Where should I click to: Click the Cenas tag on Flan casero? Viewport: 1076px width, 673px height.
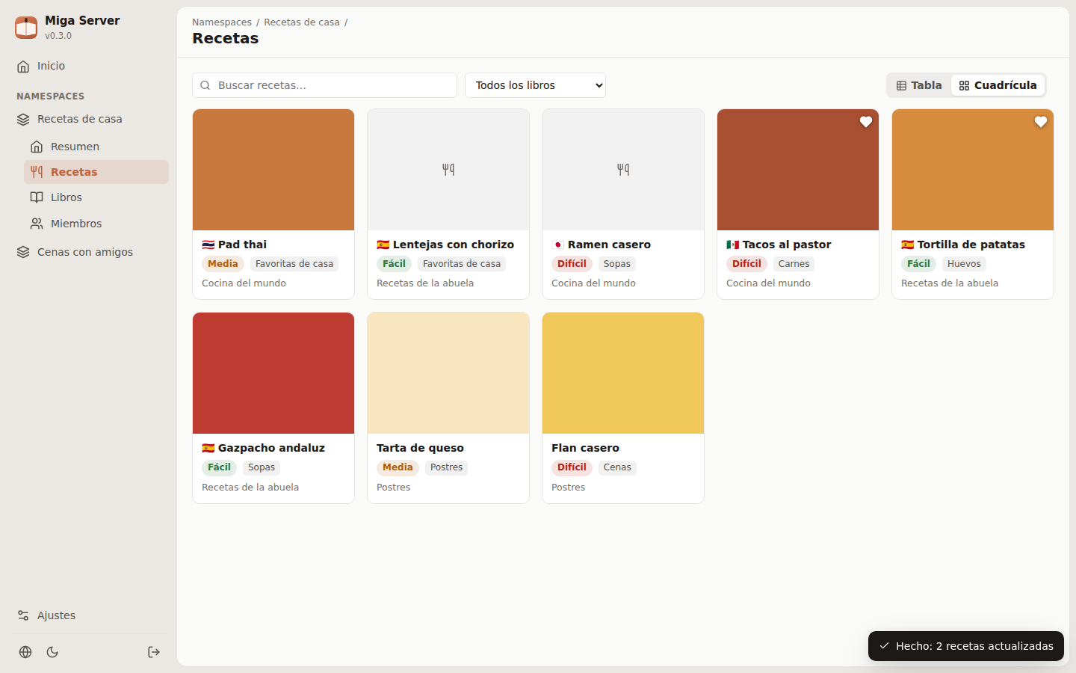point(617,467)
